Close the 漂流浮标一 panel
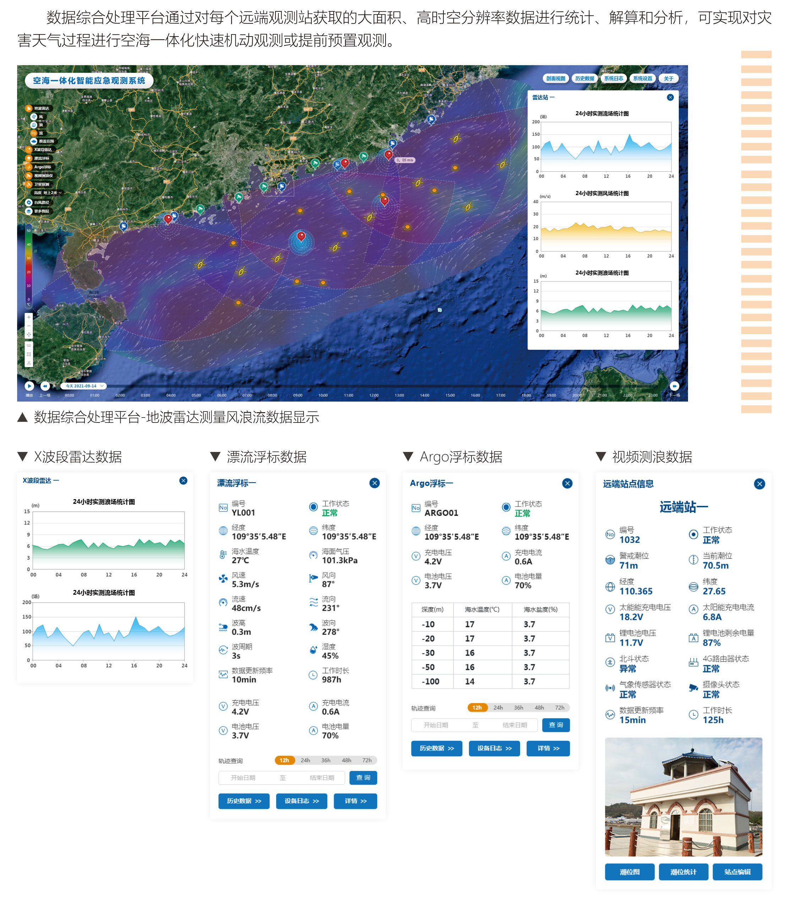Image resolution: width=786 pixels, height=900 pixels. [375, 483]
